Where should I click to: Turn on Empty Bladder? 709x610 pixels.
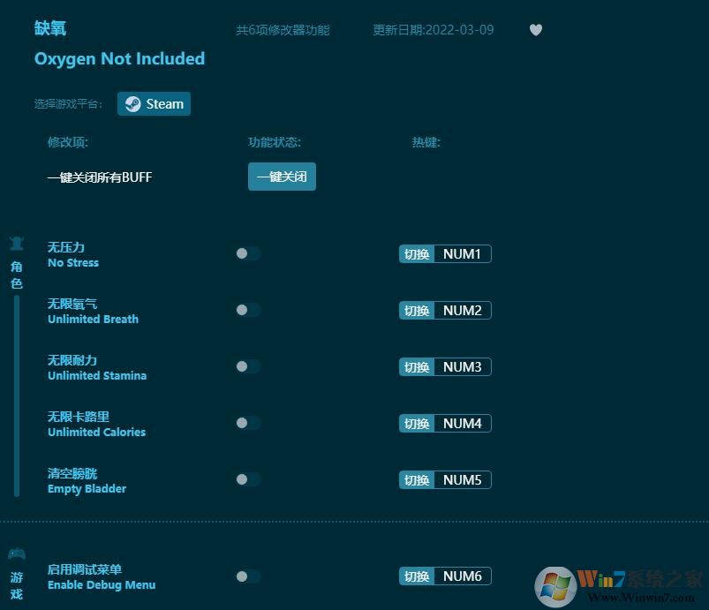248,479
